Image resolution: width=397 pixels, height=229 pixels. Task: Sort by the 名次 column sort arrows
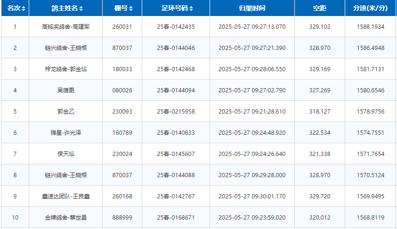pos(24,8)
